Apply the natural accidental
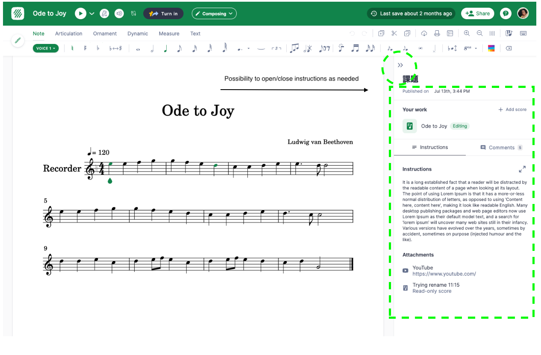Screen dimensions: 541x355 pyautogui.click(x=72, y=48)
